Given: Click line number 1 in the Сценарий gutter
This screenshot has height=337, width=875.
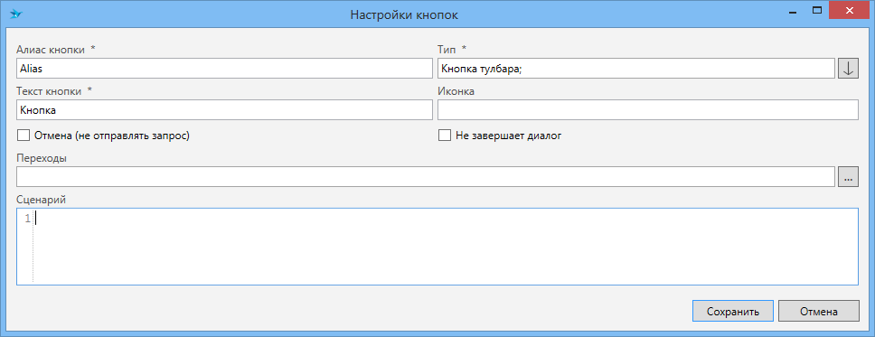Looking at the screenshot, I should point(27,219).
